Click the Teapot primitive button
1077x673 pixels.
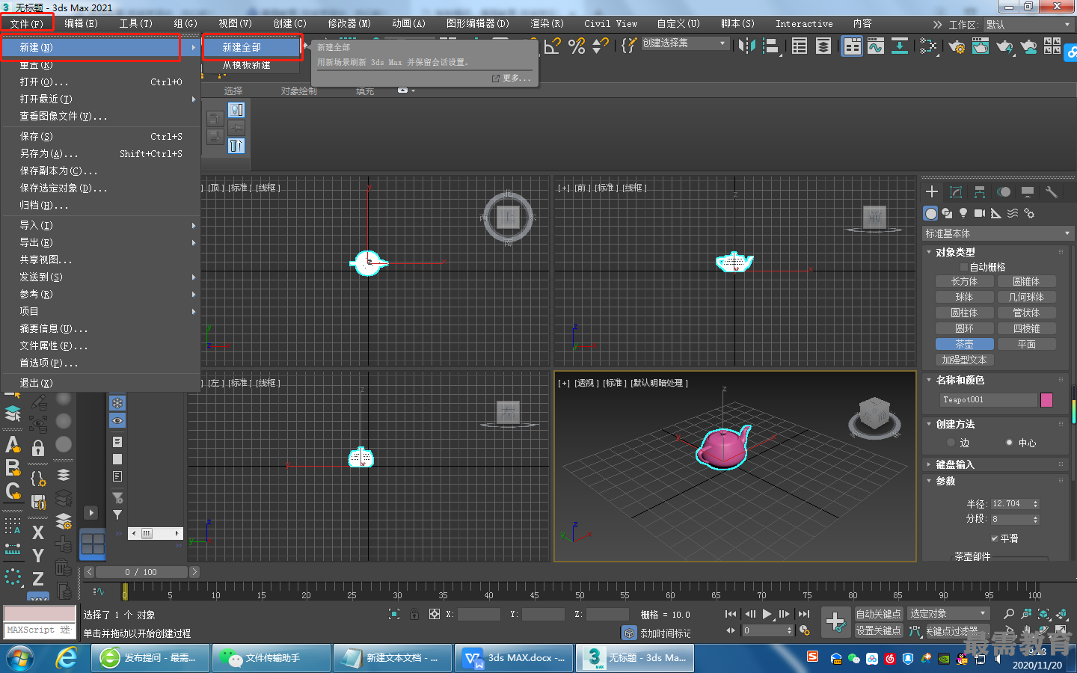pyautogui.click(x=964, y=344)
